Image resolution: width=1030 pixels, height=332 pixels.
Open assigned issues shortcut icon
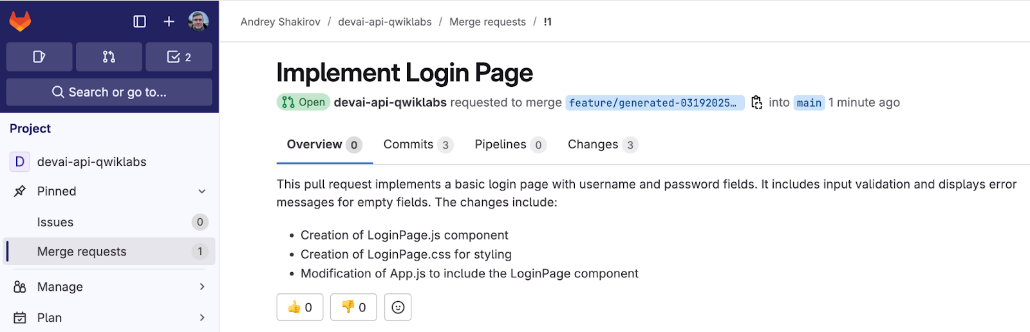[x=39, y=57]
